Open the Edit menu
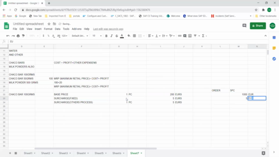The height and width of the screenshot is (157, 279). click(x=22, y=29)
